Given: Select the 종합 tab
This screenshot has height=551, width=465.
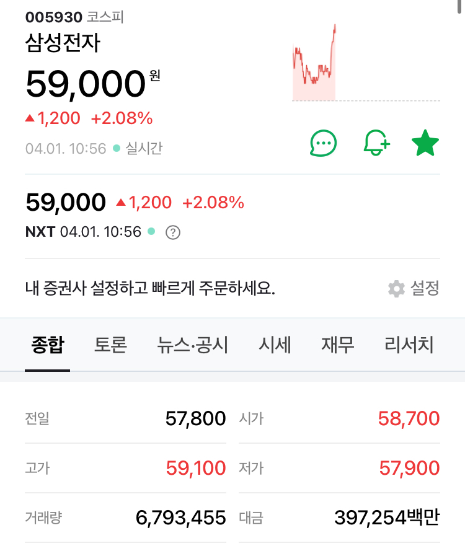Looking at the screenshot, I should click(48, 345).
